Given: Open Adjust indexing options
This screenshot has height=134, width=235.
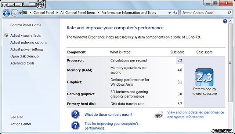Looking at the screenshot, I should 29,42.
